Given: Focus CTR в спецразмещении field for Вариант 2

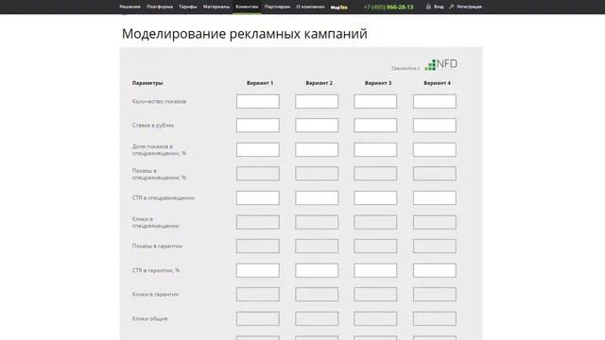Looking at the screenshot, I should (x=317, y=197).
